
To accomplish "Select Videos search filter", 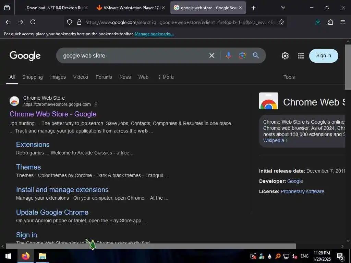I will click(x=81, y=77).
